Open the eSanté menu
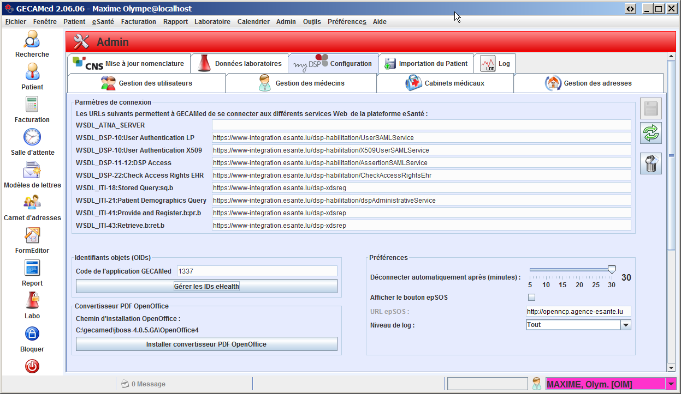Image resolution: width=681 pixels, height=394 pixels. pos(103,22)
